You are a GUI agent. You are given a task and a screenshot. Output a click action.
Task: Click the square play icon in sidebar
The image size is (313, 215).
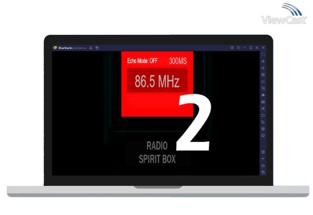click(x=263, y=75)
